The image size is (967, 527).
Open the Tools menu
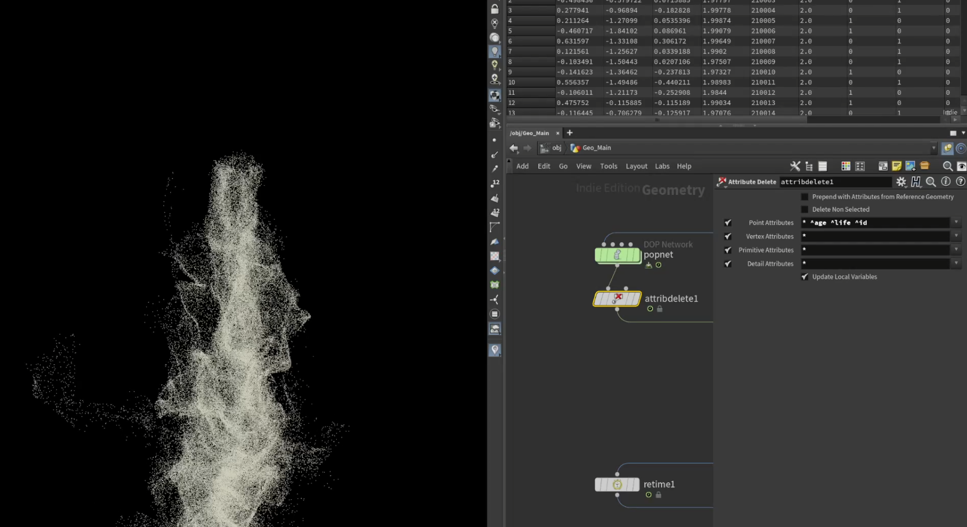tap(608, 166)
